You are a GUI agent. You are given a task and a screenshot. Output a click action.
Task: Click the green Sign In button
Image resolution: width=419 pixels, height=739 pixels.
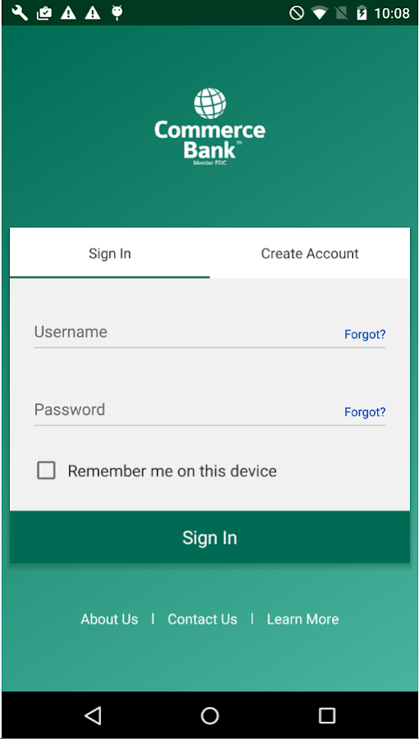pos(209,537)
